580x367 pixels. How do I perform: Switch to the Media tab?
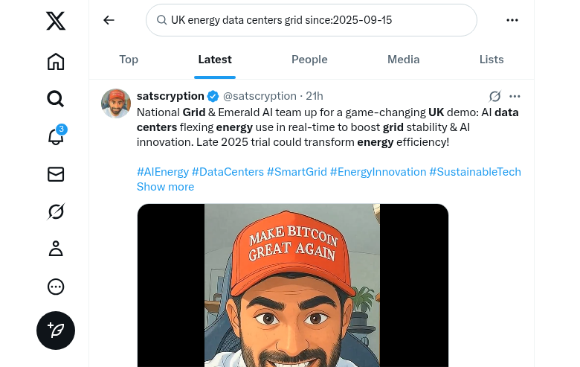(403, 60)
